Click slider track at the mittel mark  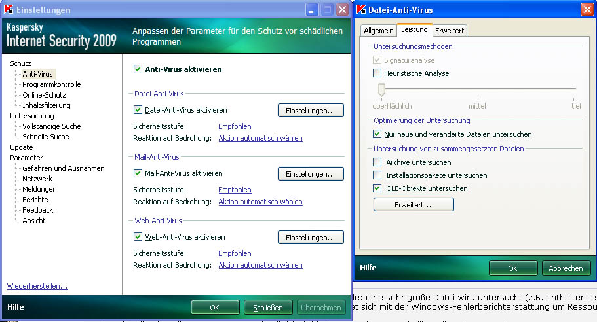(x=478, y=88)
